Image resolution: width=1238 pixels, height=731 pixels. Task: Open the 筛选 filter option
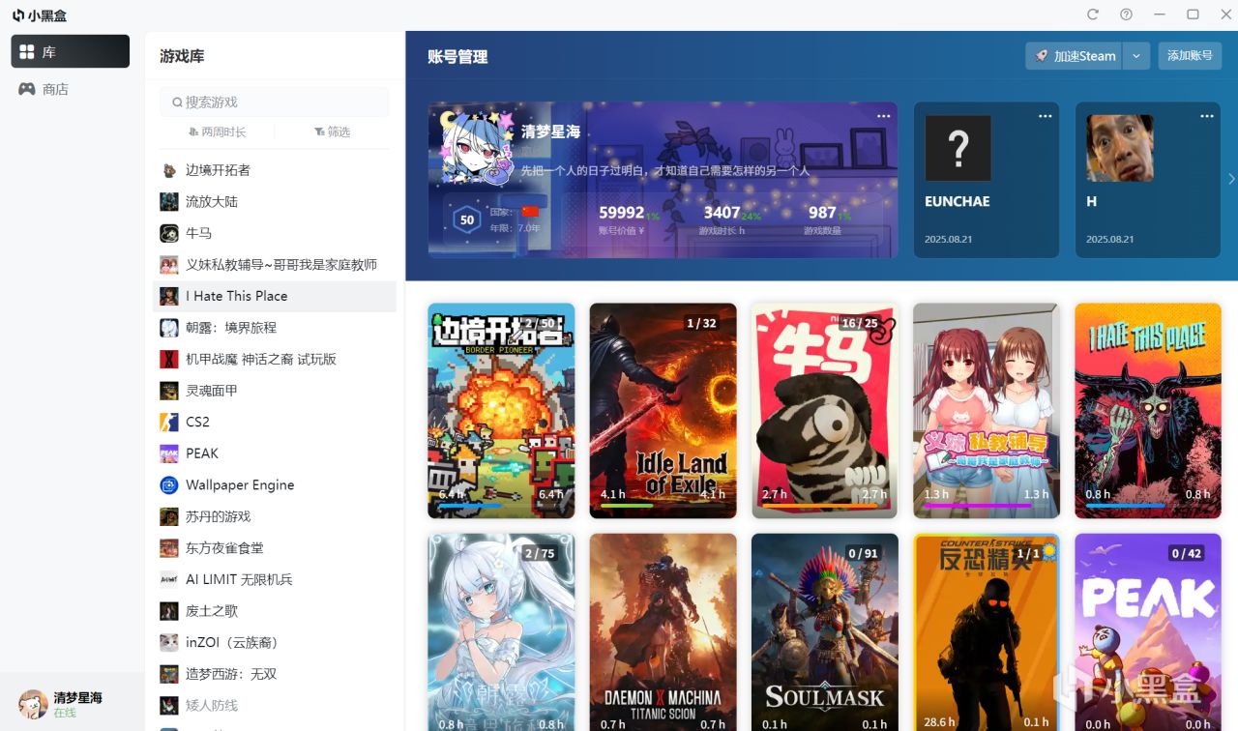tap(332, 132)
